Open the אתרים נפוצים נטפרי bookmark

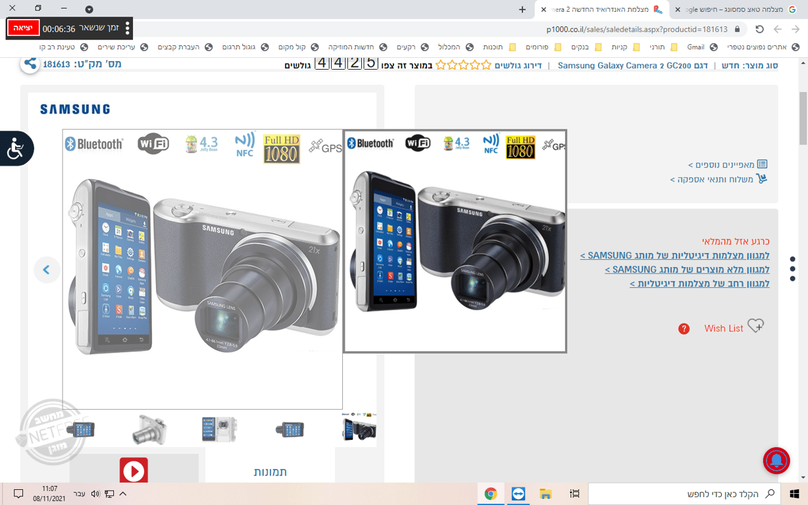(x=763, y=47)
